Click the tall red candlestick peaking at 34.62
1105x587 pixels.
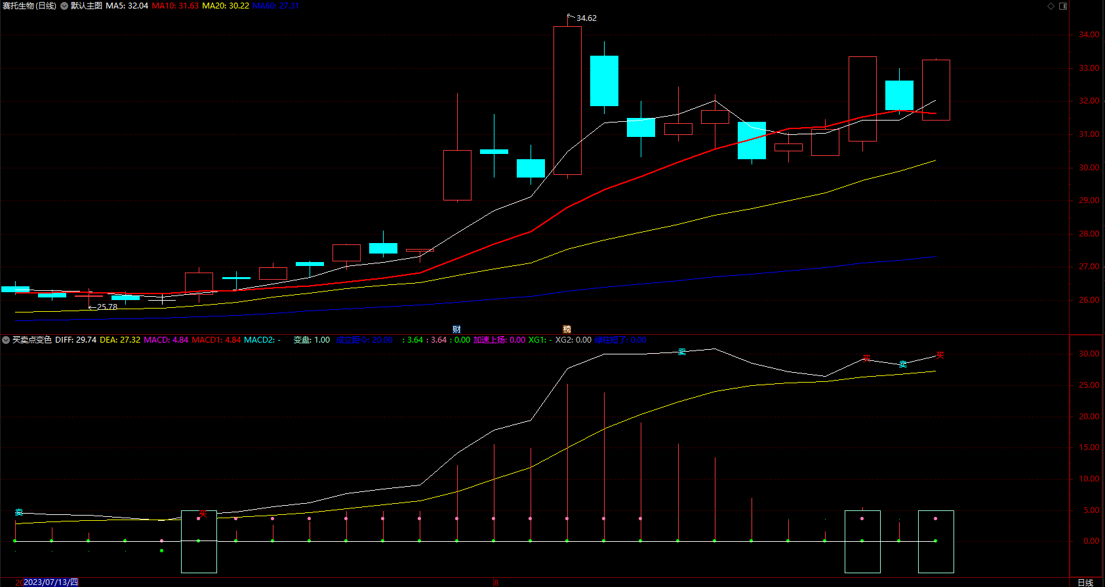(567, 100)
